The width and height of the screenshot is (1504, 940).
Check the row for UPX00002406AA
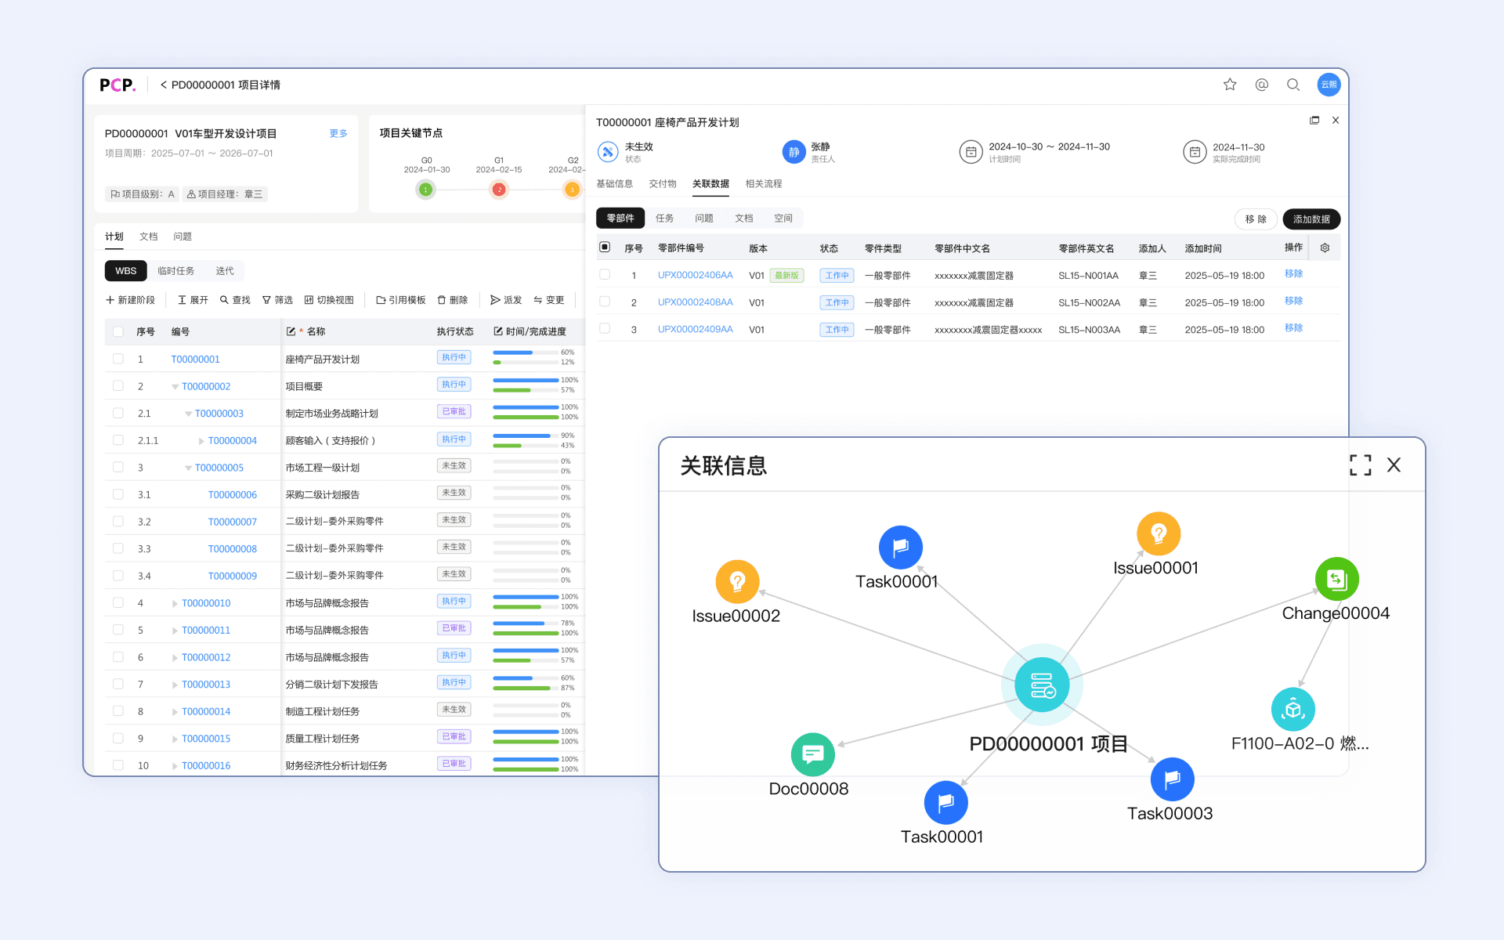[605, 275]
